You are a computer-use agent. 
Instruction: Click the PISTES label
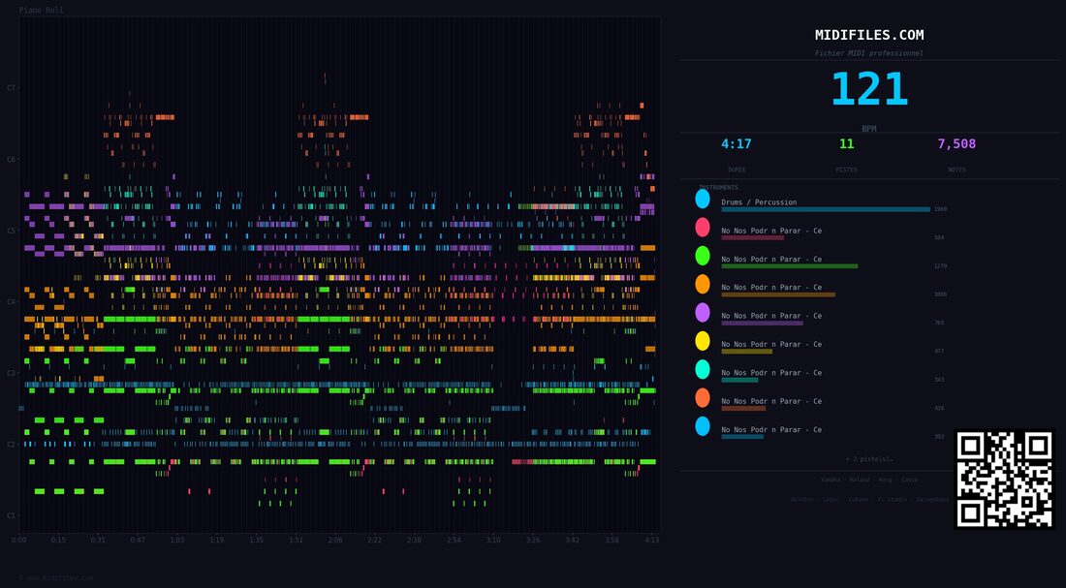click(846, 170)
